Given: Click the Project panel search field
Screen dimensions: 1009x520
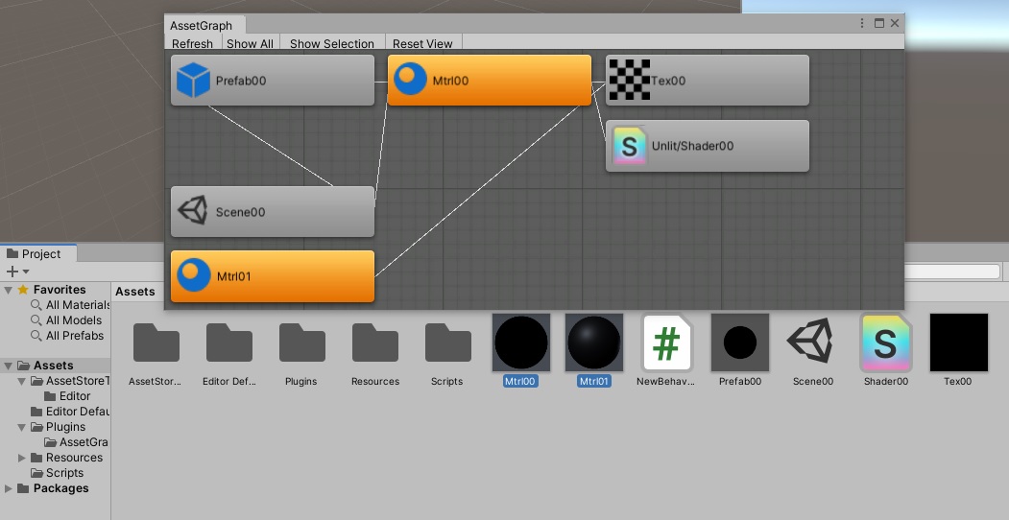Looking at the screenshot, I should tap(953, 272).
